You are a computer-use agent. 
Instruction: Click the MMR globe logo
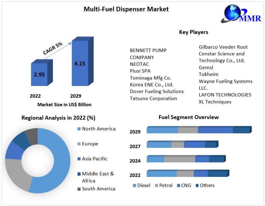pyautogui.click(x=241, y=14)
